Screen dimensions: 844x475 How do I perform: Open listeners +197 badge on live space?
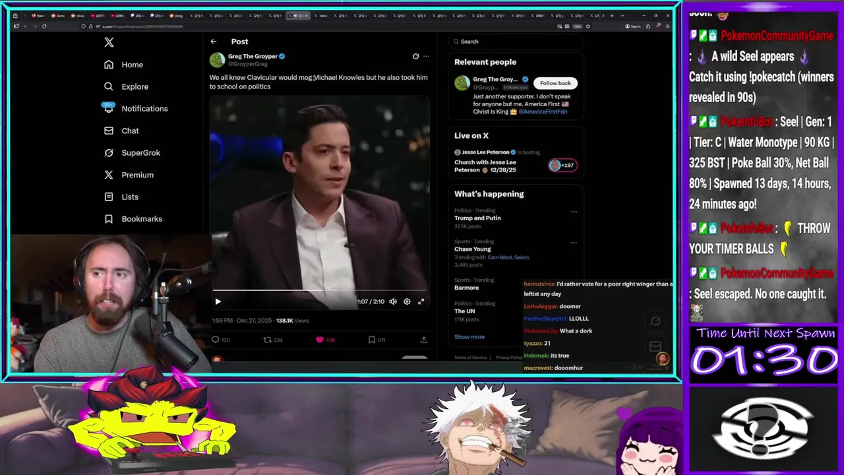pos(562,165)
